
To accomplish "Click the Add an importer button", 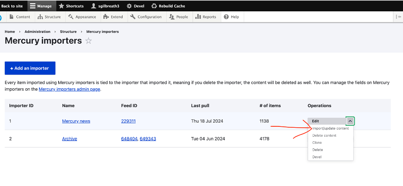I will [30, 68].
